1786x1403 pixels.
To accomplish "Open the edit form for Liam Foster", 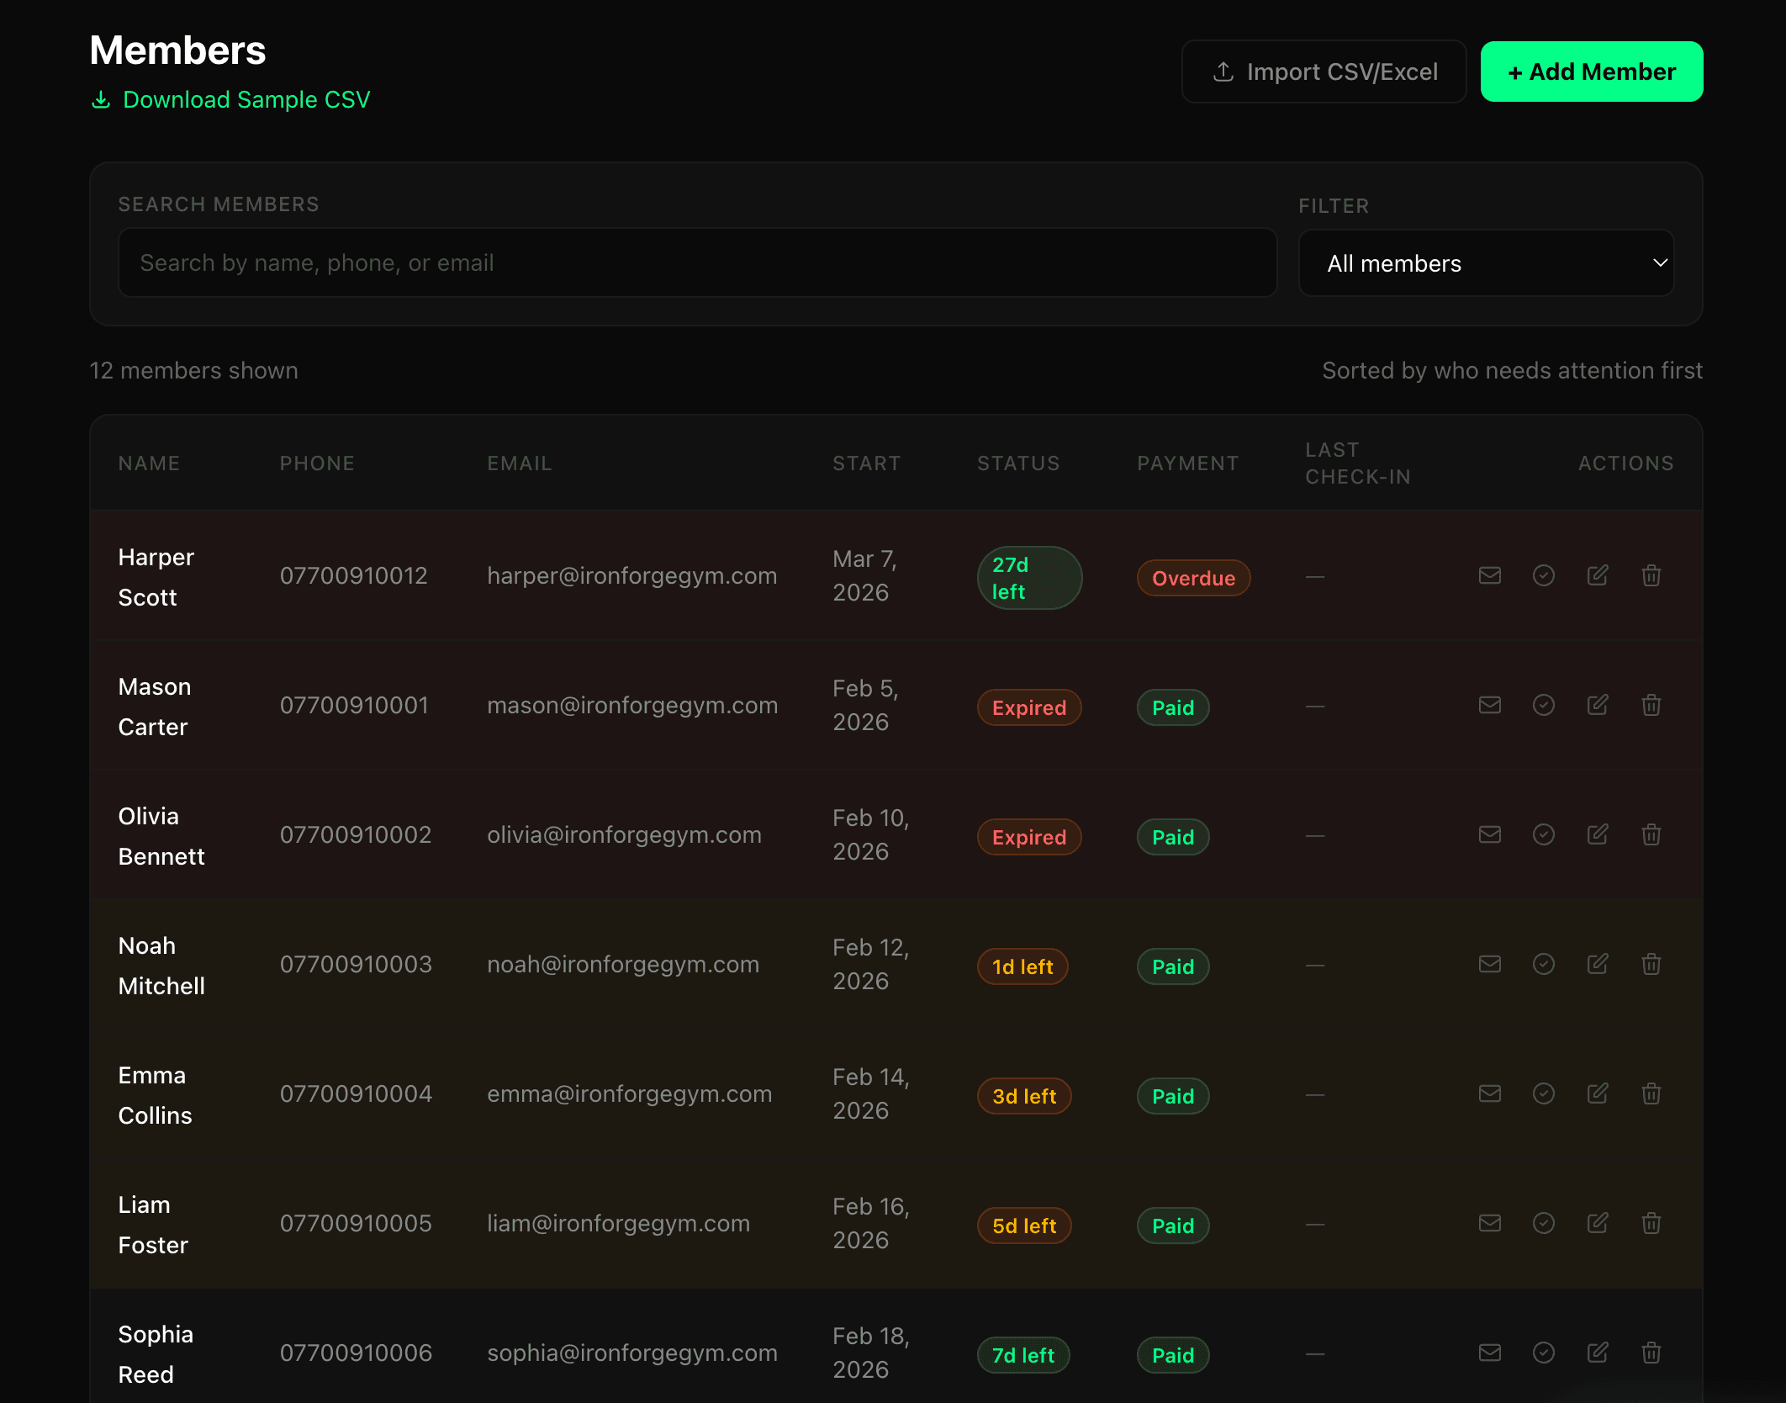I will pos(1598,1224).
